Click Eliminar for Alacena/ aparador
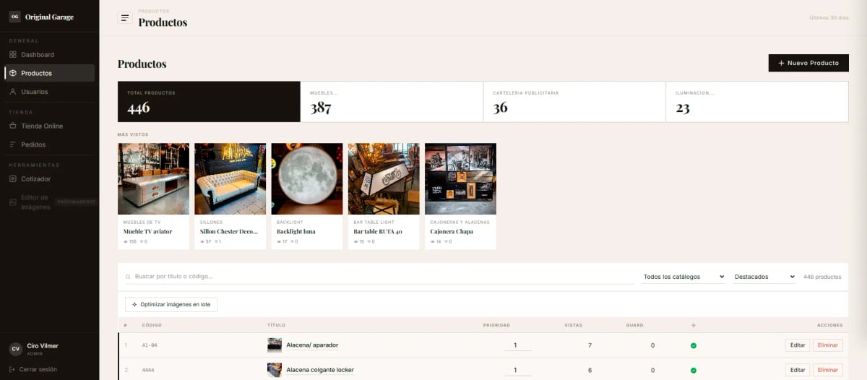The width and height of the screenshot is (867, 380). pos(828,345)
